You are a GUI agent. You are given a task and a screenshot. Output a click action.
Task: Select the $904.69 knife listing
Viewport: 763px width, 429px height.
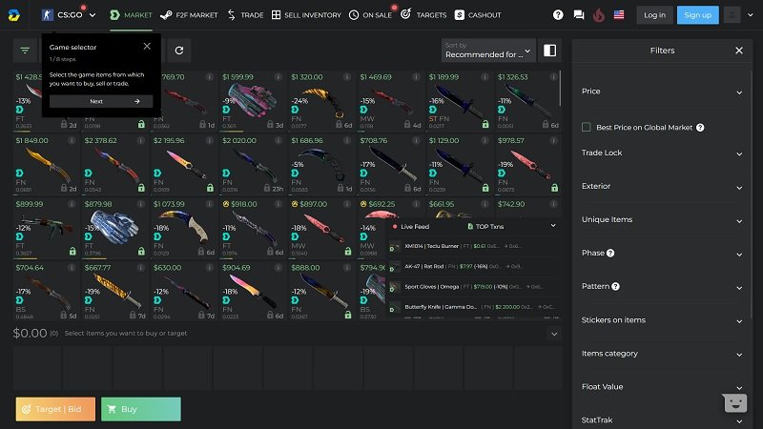[x=253, y=292]
